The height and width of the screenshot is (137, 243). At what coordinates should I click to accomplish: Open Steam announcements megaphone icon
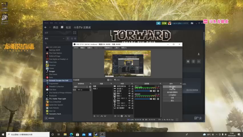(x=158, y=23)
